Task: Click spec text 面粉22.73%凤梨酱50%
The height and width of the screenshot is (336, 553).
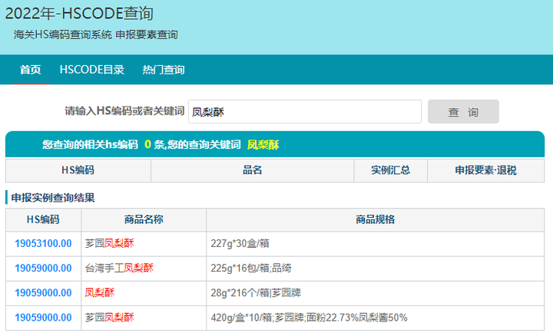Action: click(357, 318)
